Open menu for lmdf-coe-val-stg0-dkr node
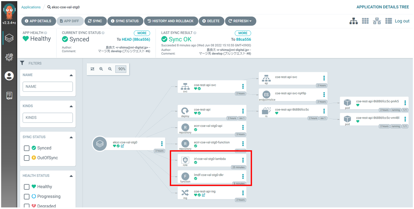This screenshot has height=209, width=414. (x=243, y=176)
